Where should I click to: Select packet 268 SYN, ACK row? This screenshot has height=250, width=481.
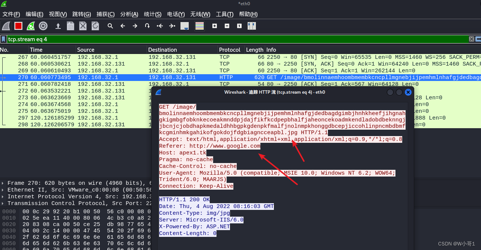(240, 64)
